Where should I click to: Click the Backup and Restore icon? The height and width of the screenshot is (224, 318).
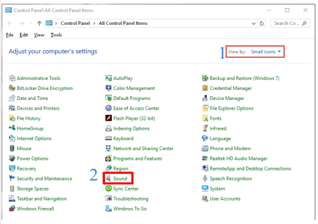pyautogui.click(x=205, y=78)
